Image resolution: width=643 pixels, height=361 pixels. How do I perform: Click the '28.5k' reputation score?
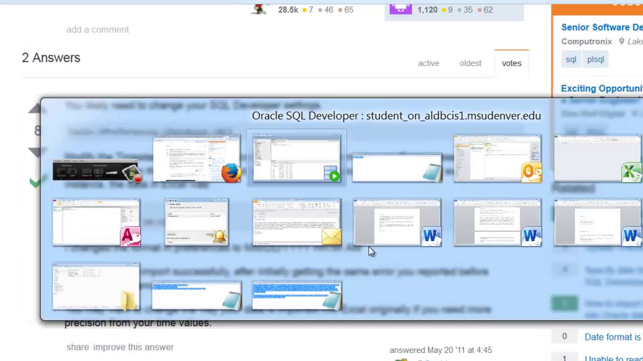(x=288, y=10)
